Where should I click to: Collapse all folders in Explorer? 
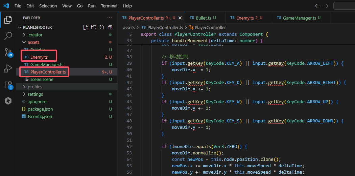point(110,27)
